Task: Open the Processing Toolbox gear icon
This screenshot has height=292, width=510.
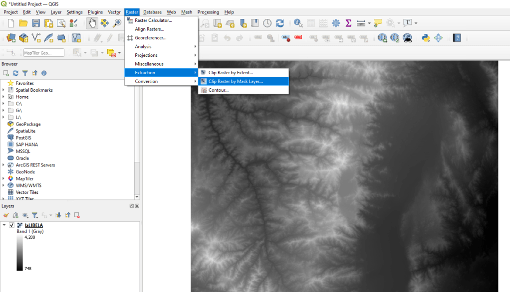Action: point(336,23)
